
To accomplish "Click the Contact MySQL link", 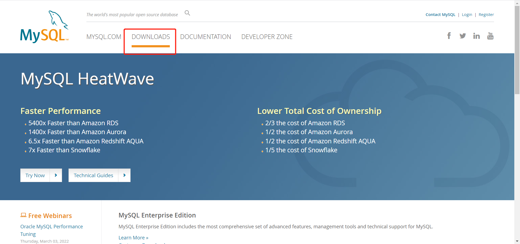I will pyautogui.click(x=440, y=15).
